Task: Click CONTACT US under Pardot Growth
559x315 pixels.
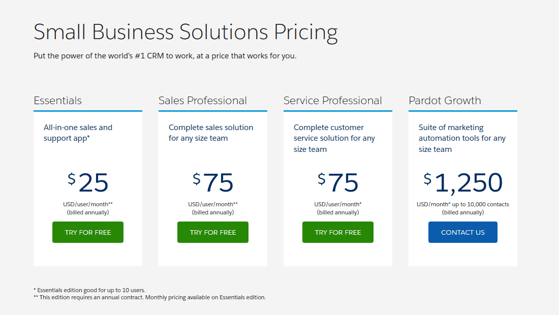Action: tap(463, 232)
